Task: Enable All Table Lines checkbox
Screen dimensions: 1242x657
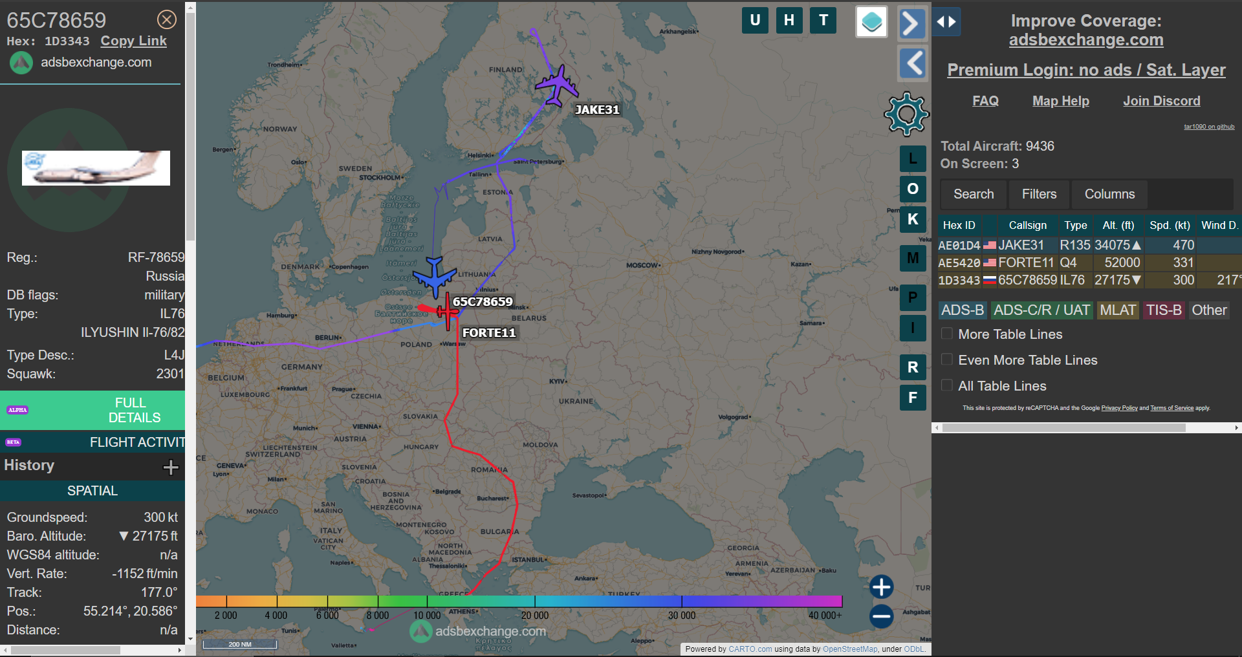Action: click(947, 385)
